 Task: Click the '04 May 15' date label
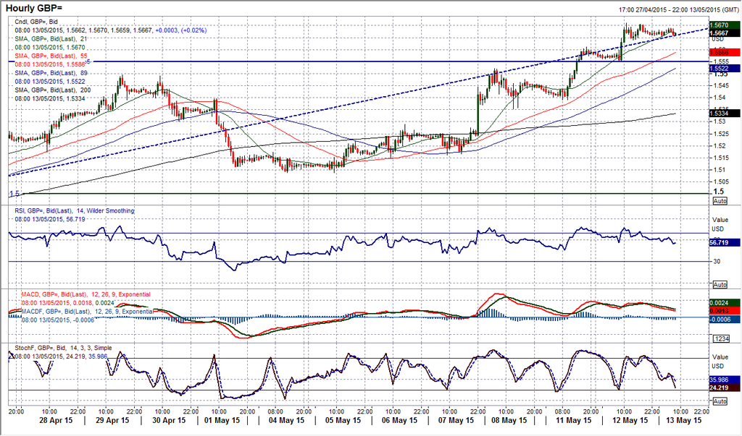287,420
